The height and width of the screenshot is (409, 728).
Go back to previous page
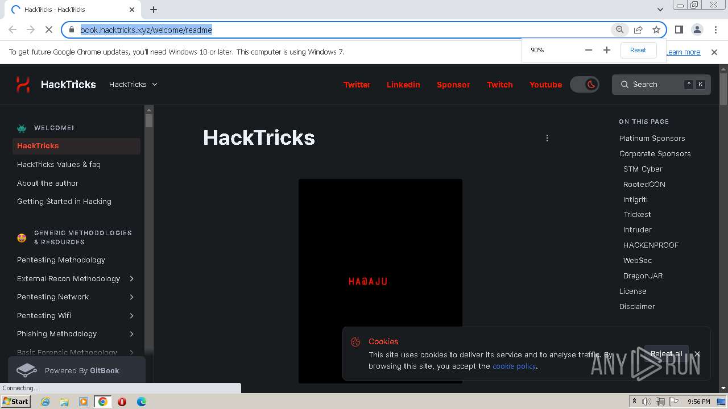point(13,30)
